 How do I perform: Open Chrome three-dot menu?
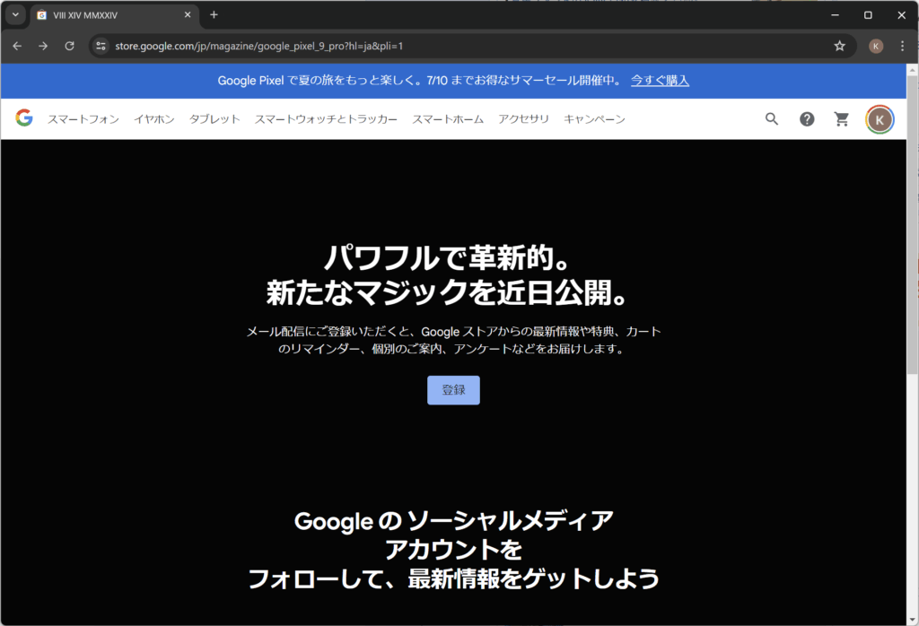point(902,46)
